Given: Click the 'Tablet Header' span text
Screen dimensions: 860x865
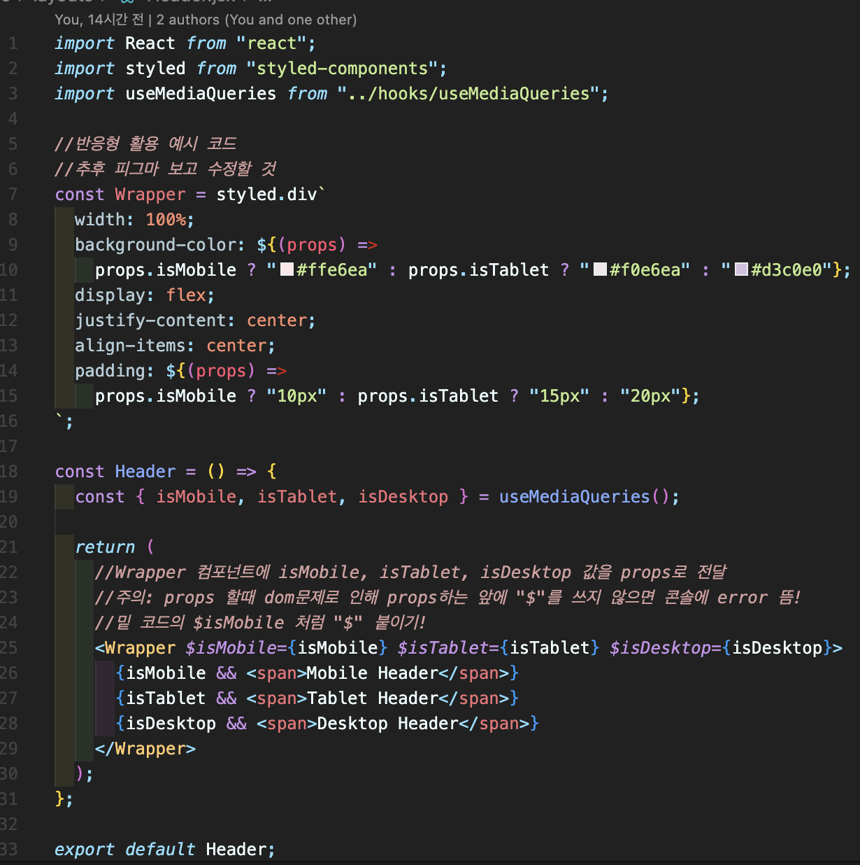Looking at the screenshot, I should [373, 698].
